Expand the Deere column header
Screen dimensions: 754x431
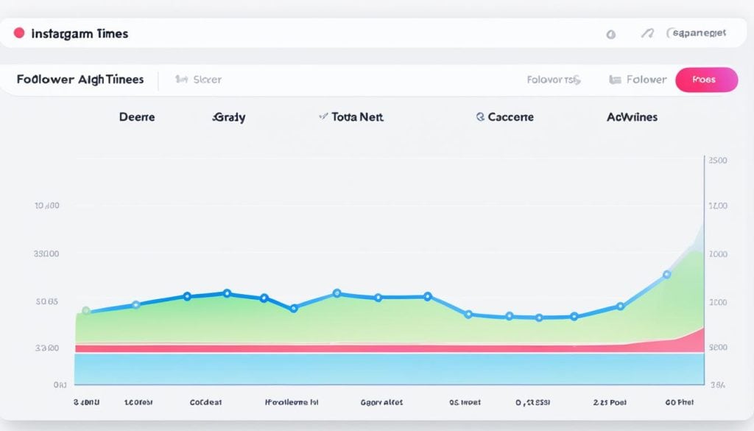(x=136, y=116)
